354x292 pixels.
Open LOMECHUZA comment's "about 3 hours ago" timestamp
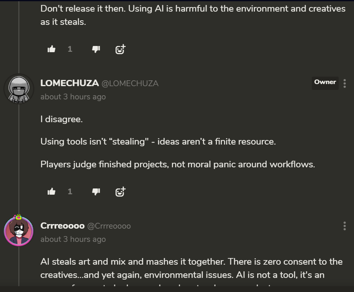coord(73,97)
